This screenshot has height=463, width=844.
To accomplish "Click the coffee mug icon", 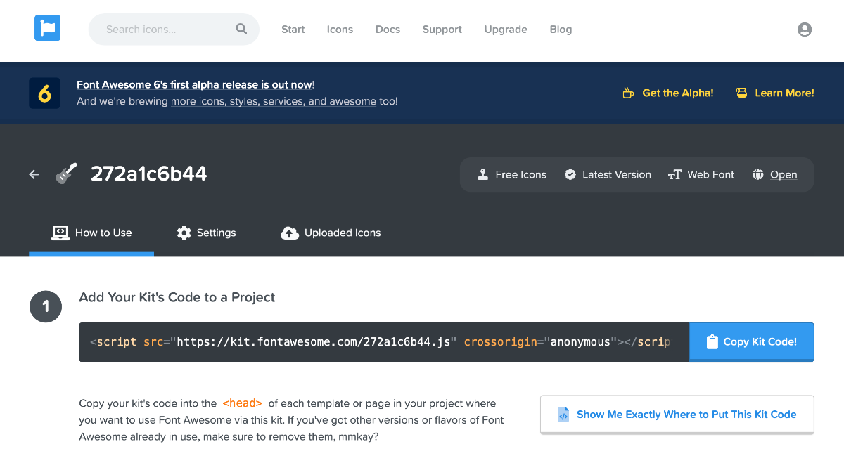I will click(x=629, y=93).
